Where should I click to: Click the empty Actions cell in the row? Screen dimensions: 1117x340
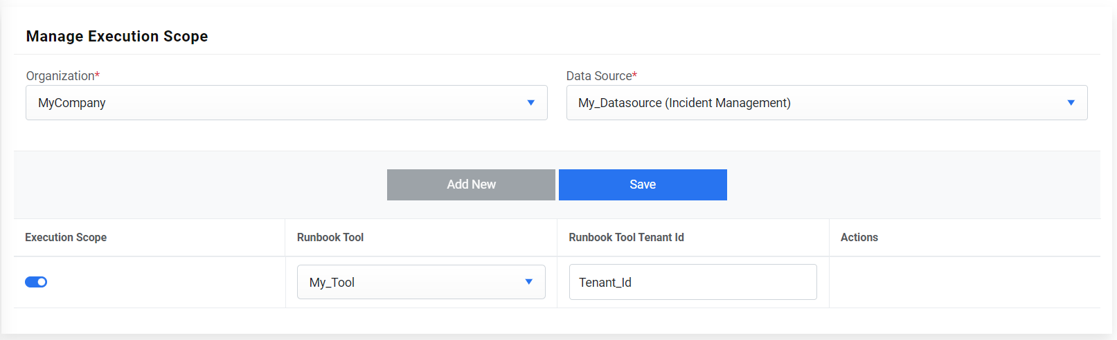[964, 282]
